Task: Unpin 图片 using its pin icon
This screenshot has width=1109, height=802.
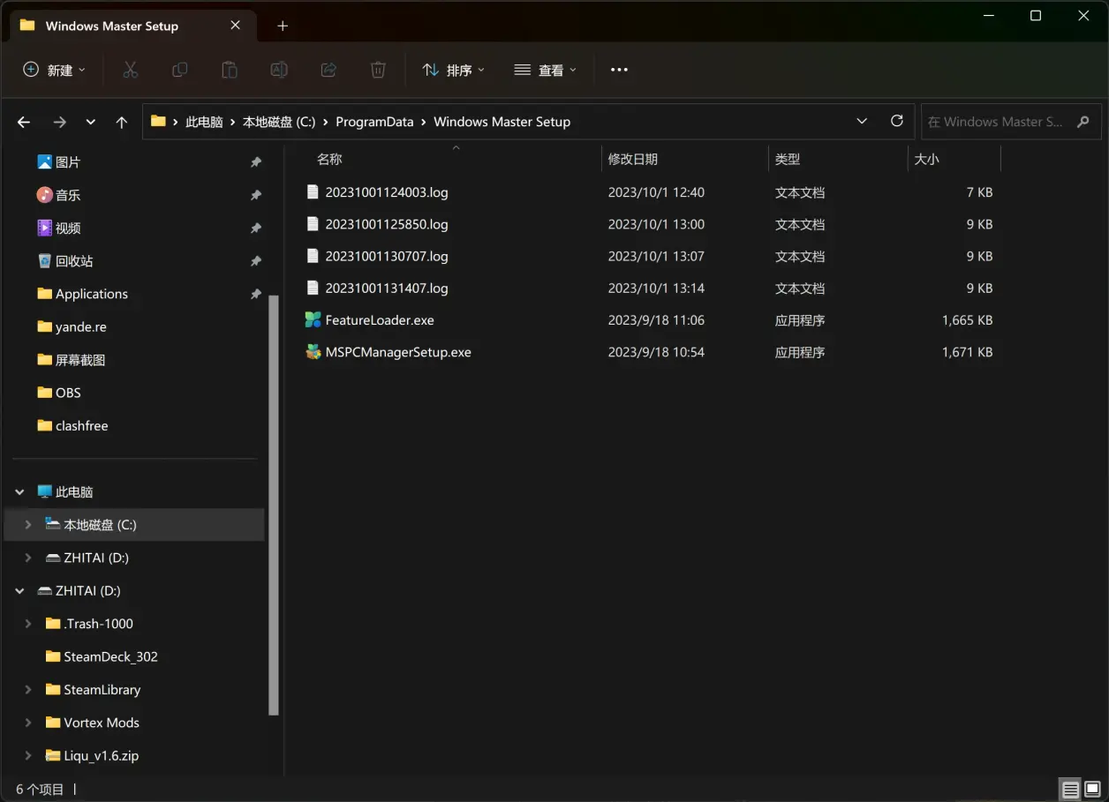Action: click(x=256, y=161)
